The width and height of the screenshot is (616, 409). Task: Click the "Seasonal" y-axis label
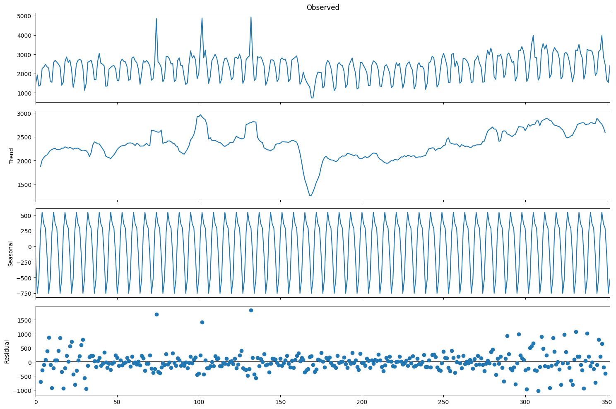(x=12, y=254)
